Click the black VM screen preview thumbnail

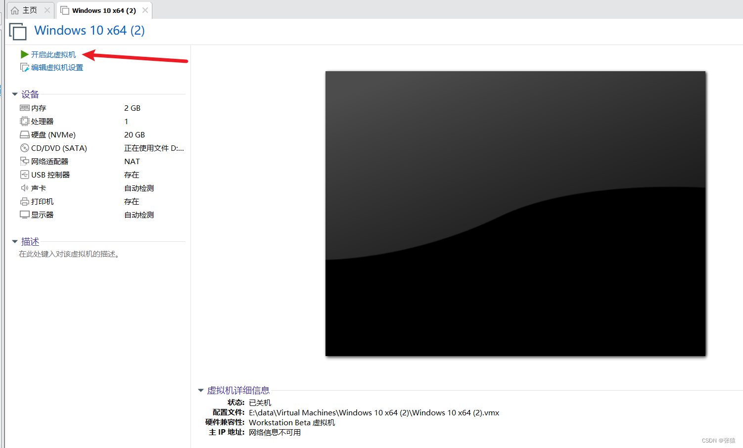[x=515, y=214]
